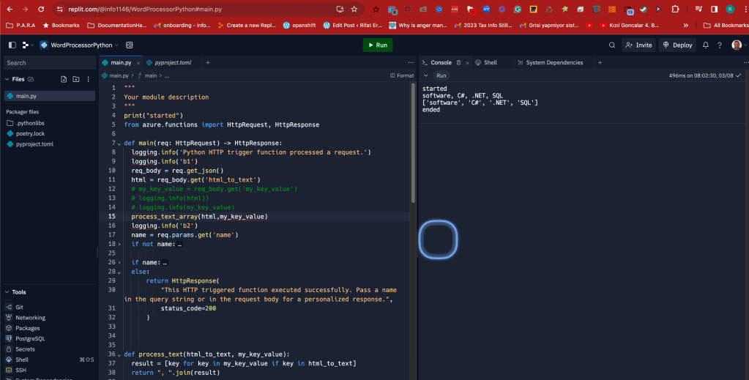Image resolution: width=749 pixels, height=380 pixels.
Task: Click the editor vertical scrollbar
Action: click(x=413, y=144)
